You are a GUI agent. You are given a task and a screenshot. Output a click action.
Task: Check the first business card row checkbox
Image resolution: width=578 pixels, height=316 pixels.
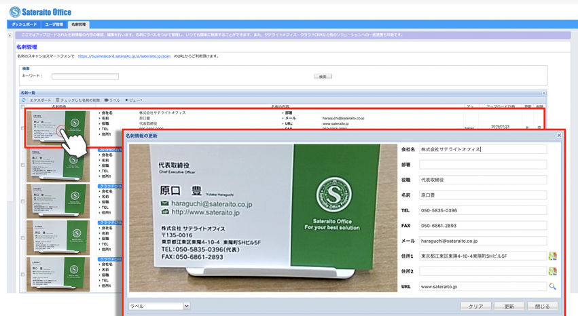pos(23,128)
